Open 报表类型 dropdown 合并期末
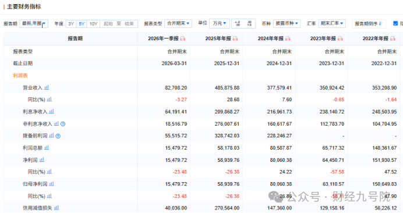The image size is (403, 213). [178, 23]
